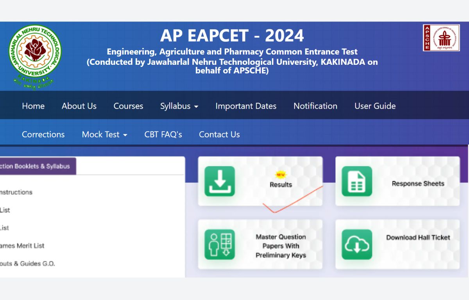Open the Merit List entry

coord(22,246)
